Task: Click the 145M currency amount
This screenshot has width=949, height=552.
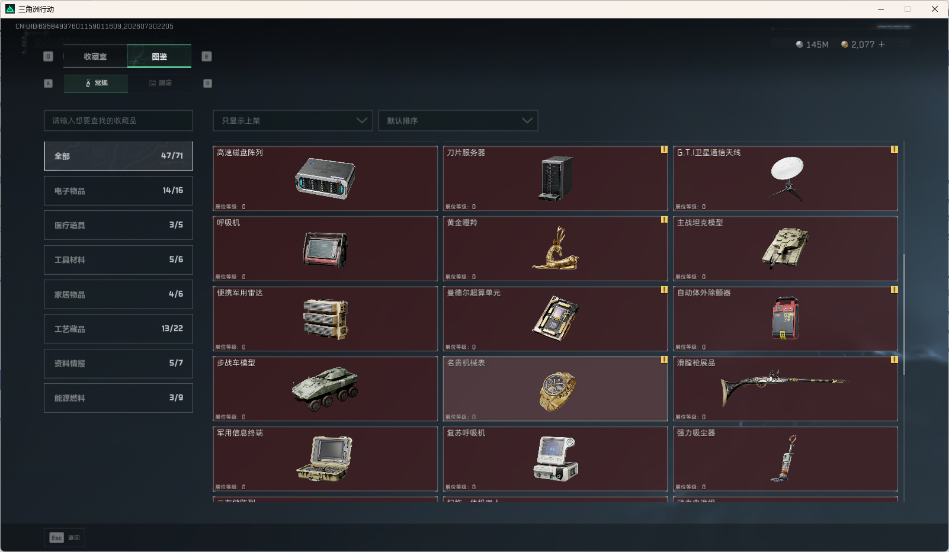Action: [x=817, y=44]
